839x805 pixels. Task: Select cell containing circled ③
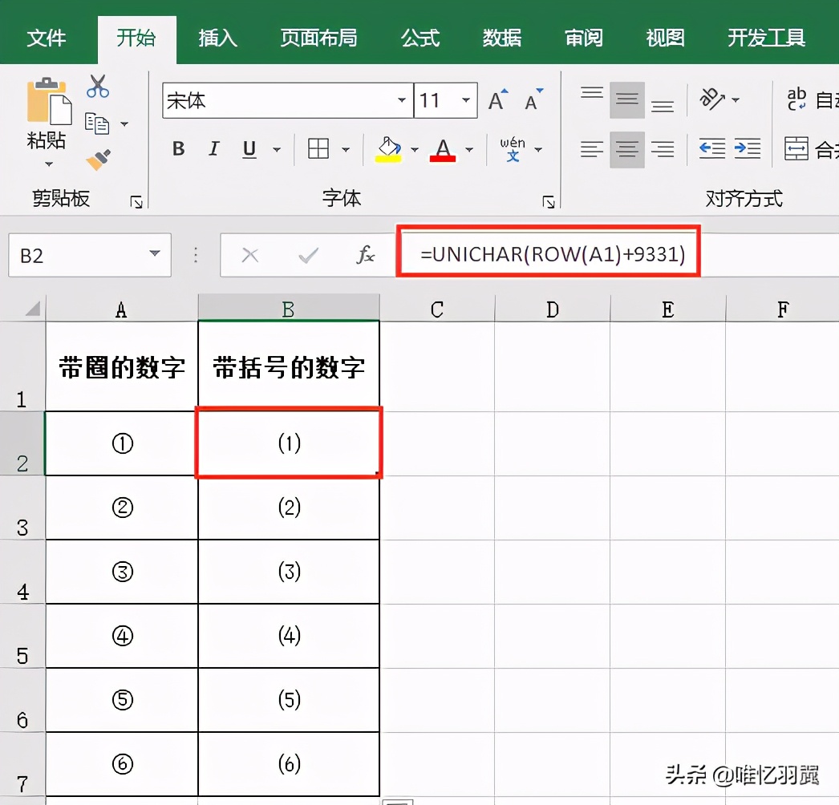click(x=122, y=572)
